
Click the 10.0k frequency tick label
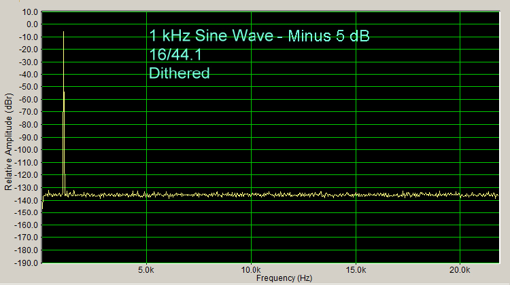tap(251, 270)
